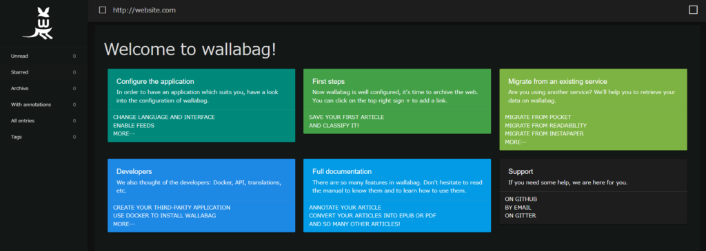Click Change Language and Interface link
706x251 pixels.
click(164, 117)
